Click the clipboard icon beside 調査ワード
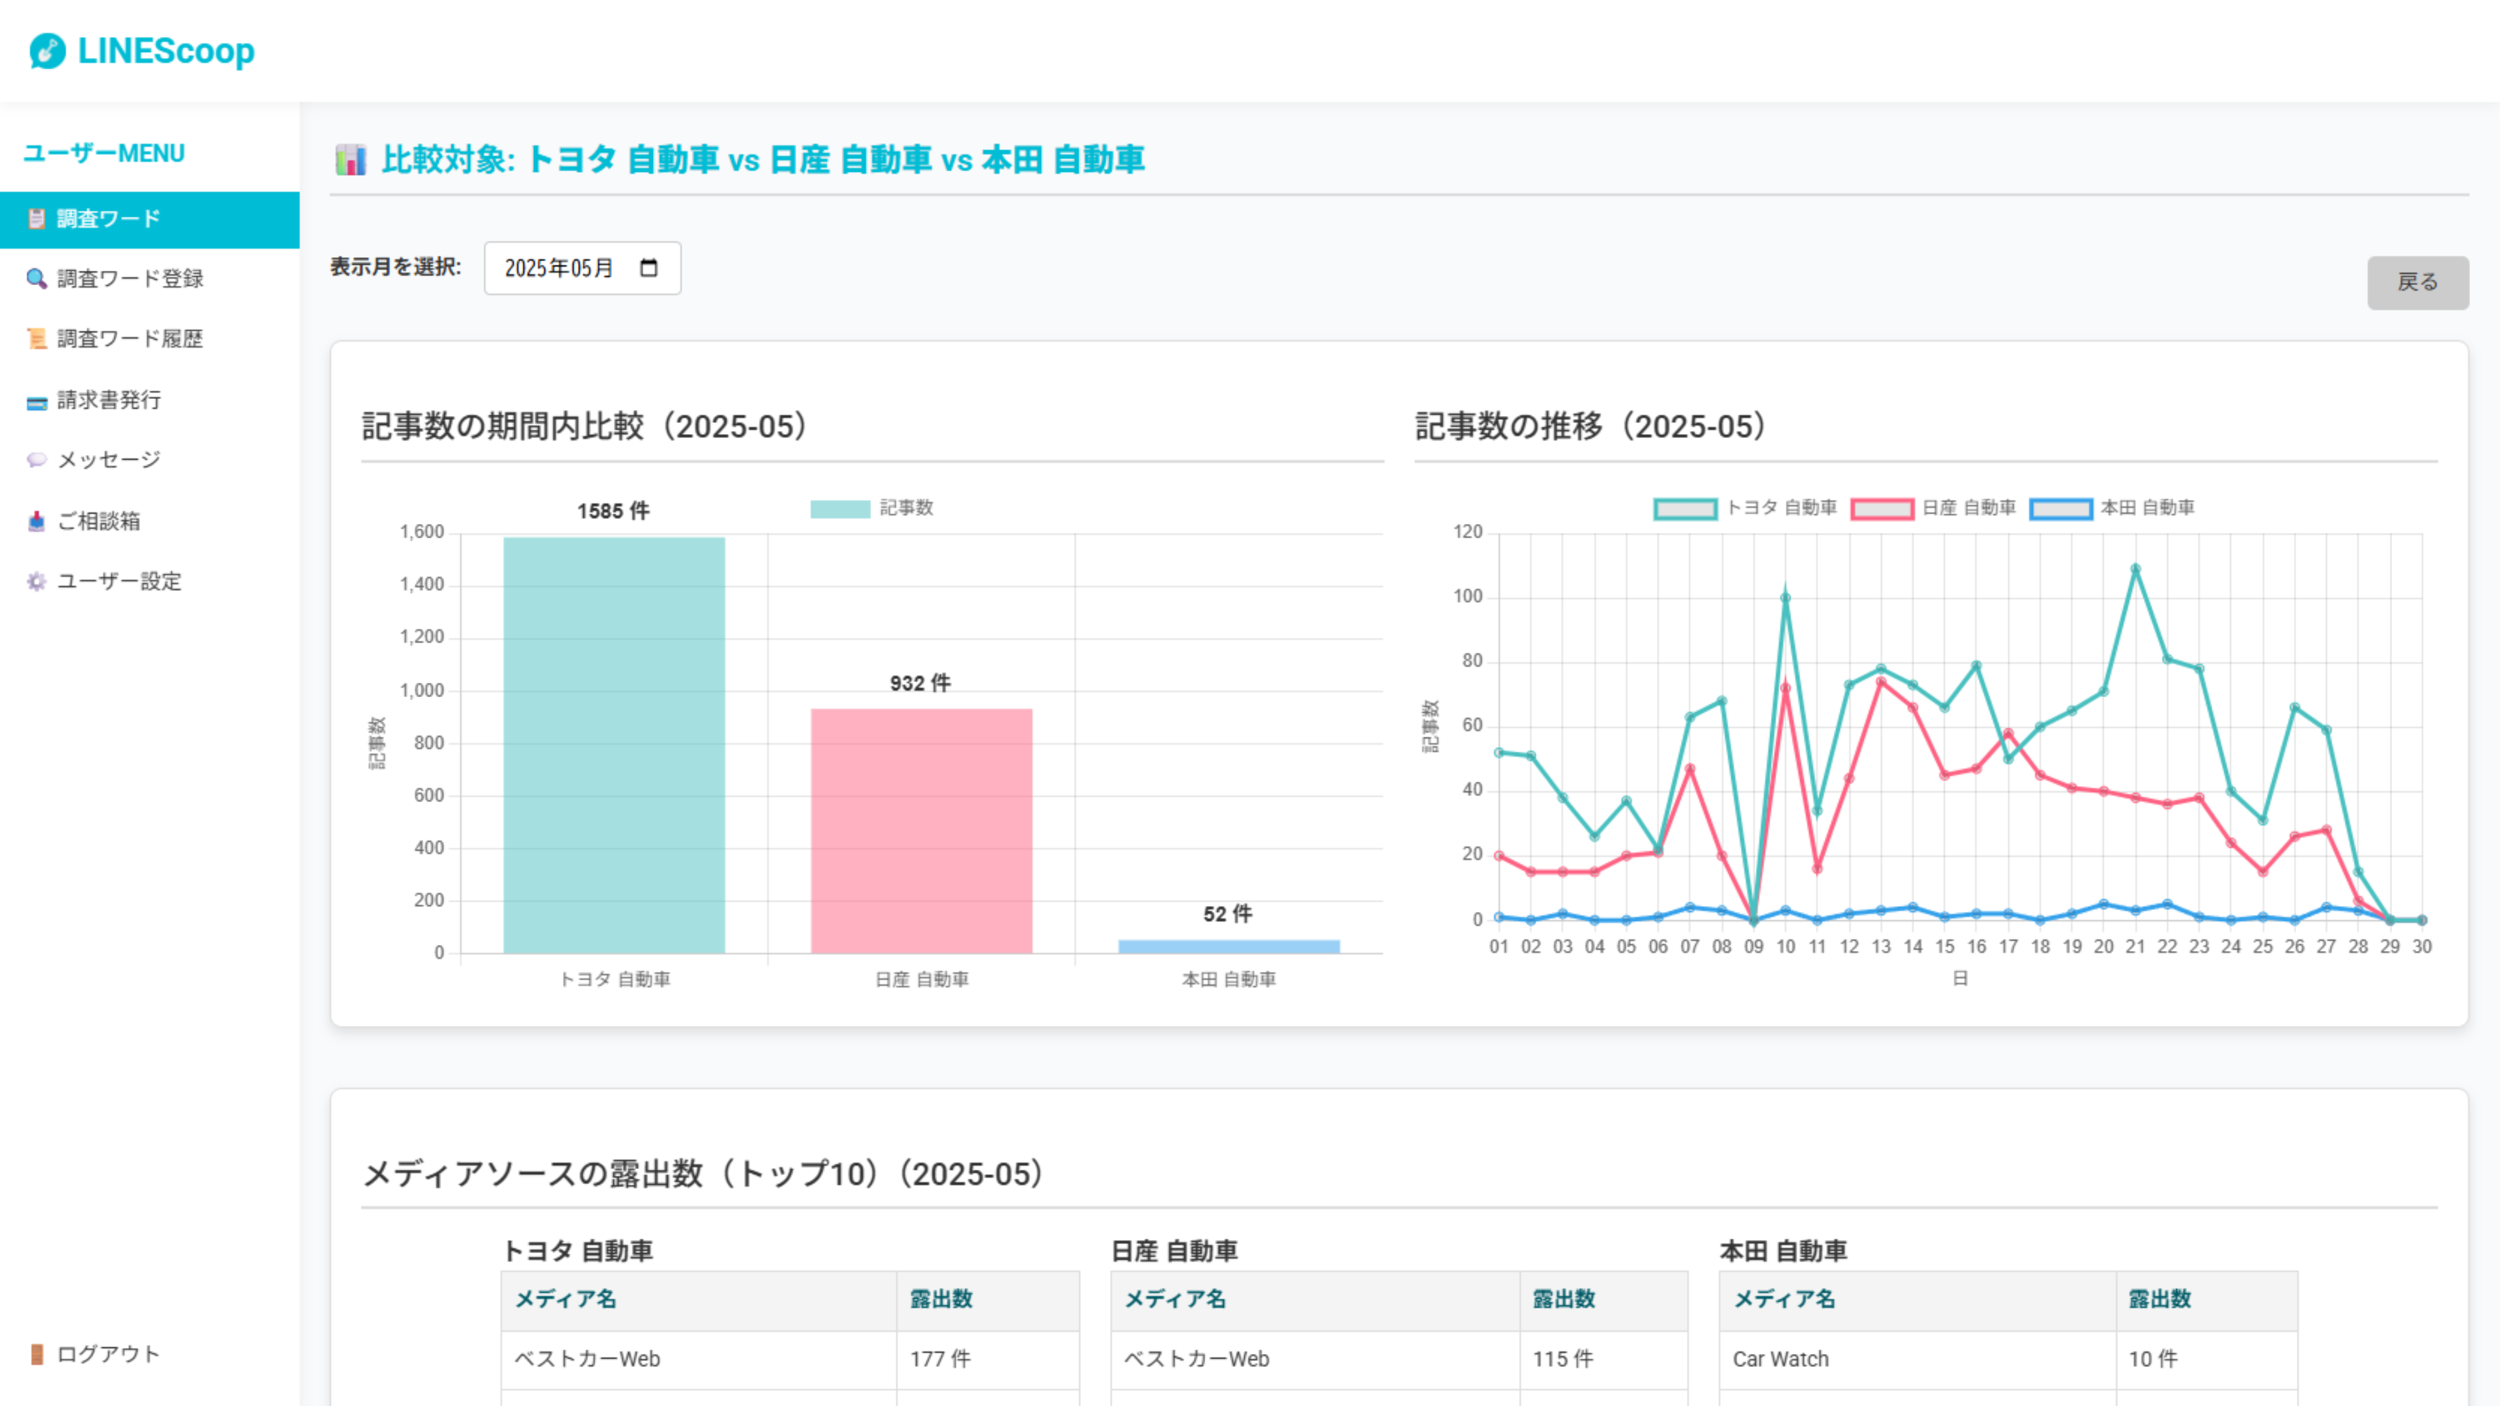Viewport: 2500px width, 1406px height. [x=36, y=218]
